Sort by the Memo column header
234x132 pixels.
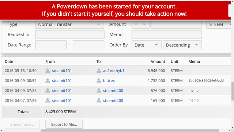click(194, 62)
